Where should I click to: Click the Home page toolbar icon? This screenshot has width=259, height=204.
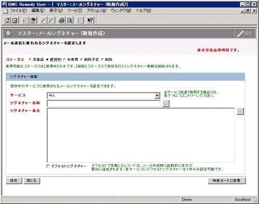pyautogui.click(x=7, y=20)
